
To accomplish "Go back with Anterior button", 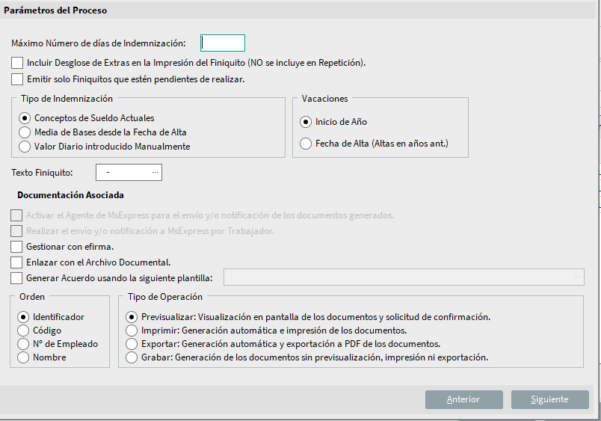I will (463, 399).
